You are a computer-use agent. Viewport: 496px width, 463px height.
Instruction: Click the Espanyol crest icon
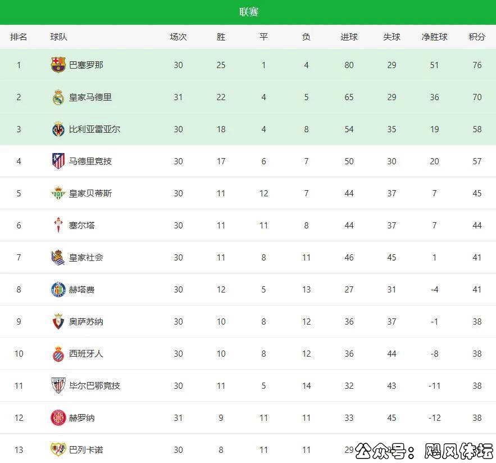coord(58,354)
